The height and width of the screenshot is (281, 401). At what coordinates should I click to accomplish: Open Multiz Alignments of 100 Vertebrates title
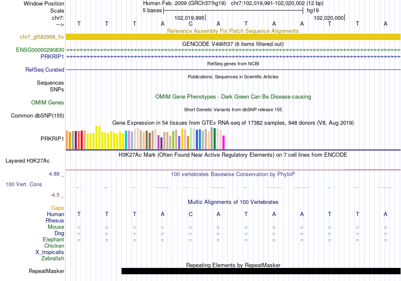(233, 202)
